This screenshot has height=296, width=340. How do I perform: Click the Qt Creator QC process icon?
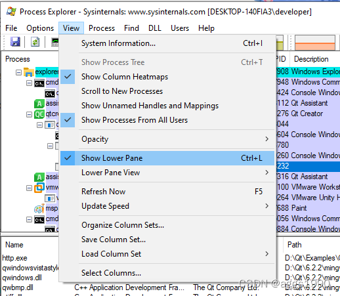point(39,114)
